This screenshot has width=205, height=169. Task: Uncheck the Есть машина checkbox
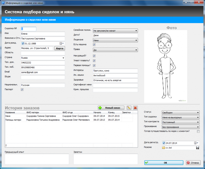click(94, 45)
